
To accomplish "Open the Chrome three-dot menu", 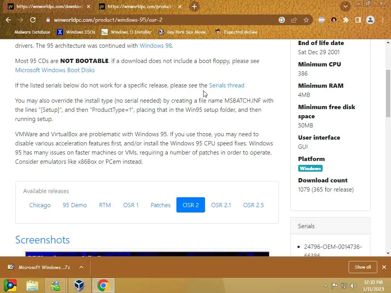I will coord(383,20).
